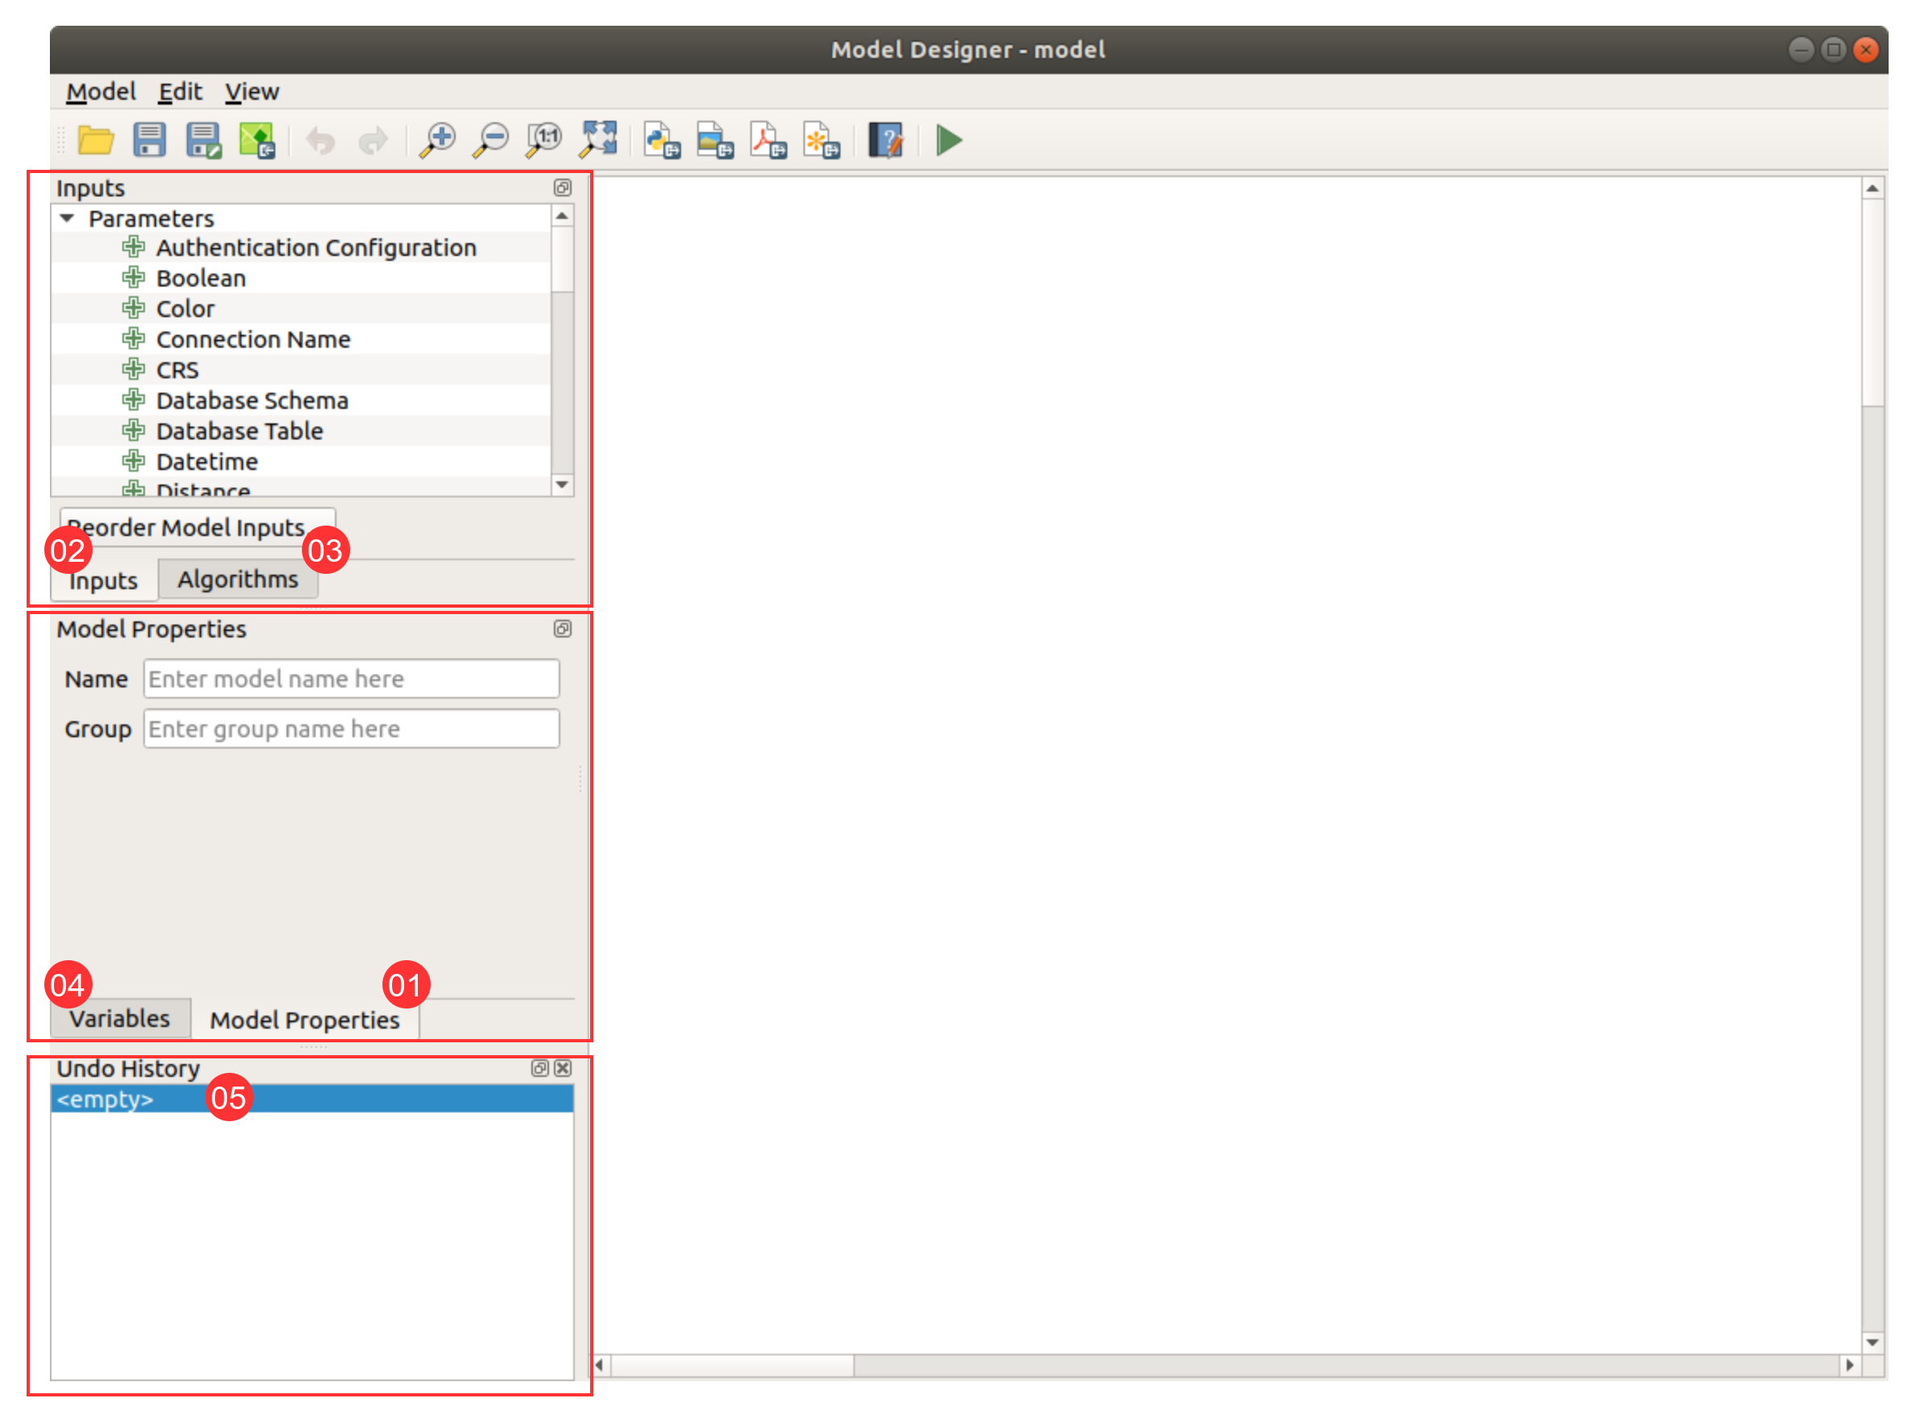Zoom out using the magnifier minus icon

tap(491, 140)
